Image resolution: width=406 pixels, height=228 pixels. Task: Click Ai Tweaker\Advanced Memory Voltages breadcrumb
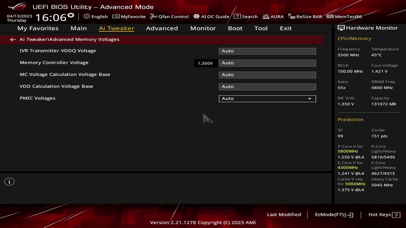69,40
